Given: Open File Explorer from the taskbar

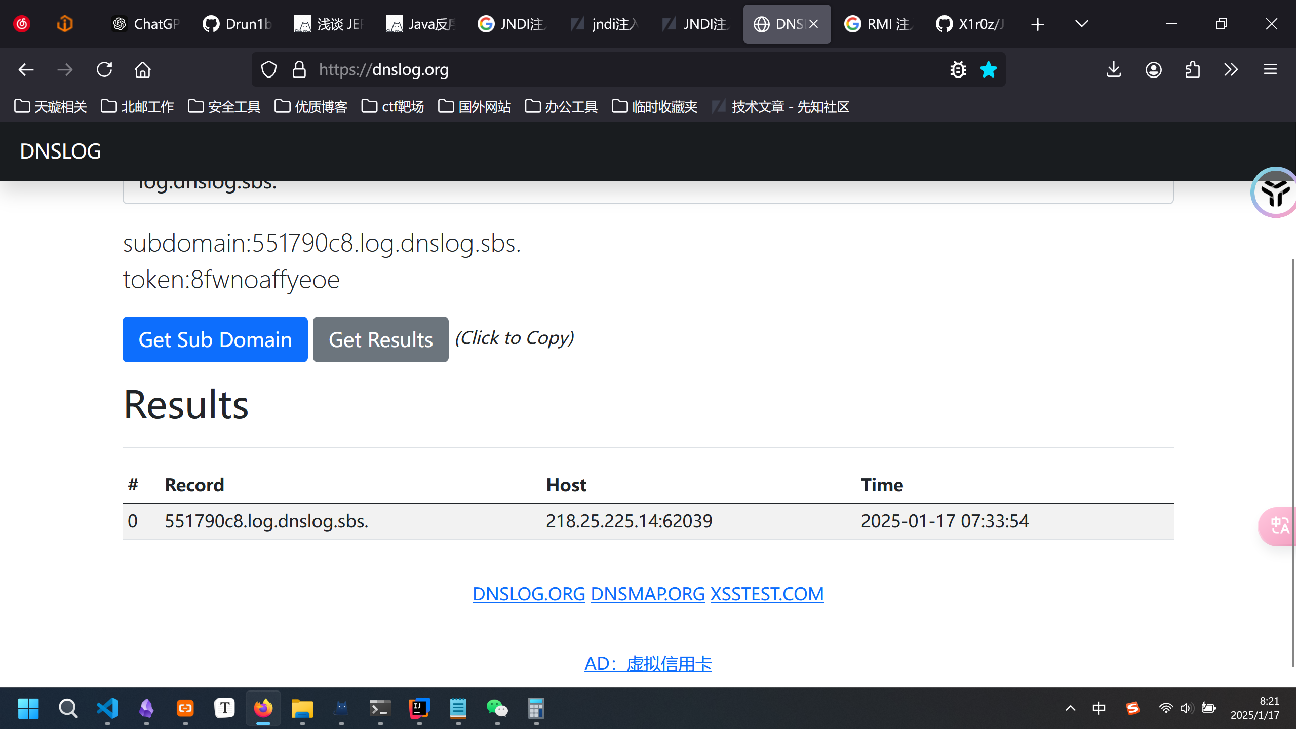Looking at the screenshot, I should 302,708.
